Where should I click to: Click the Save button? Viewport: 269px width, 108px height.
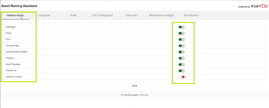(135, 86)
